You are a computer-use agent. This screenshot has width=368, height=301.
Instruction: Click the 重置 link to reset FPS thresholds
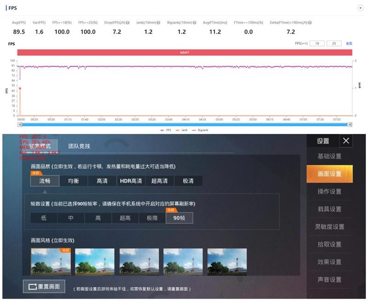349,43
